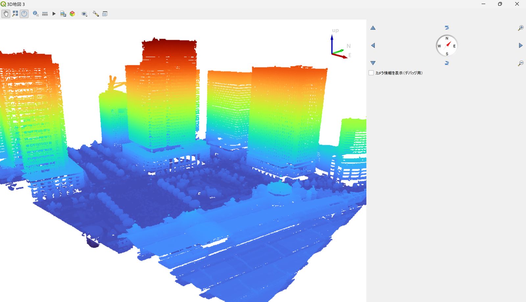Select the Camera Control pan tool
526x302 pixels.
pyautogui.click(x=6, y=14)
